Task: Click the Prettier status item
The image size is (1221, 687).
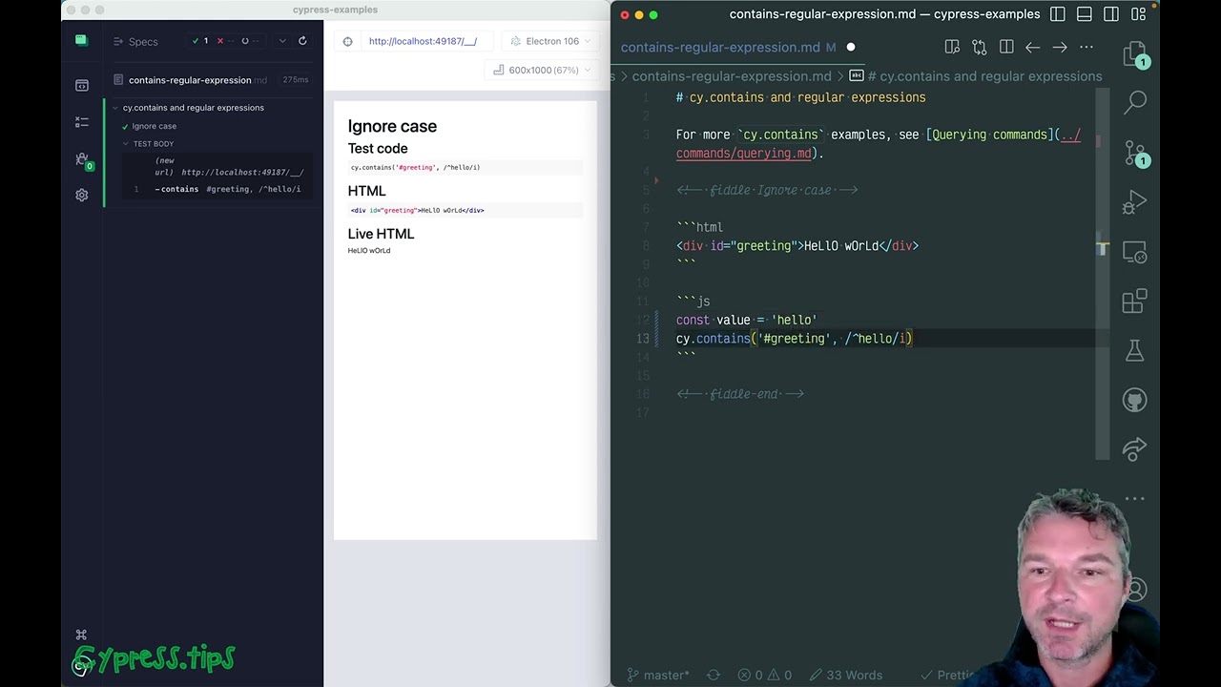Action: coord(948,675)
